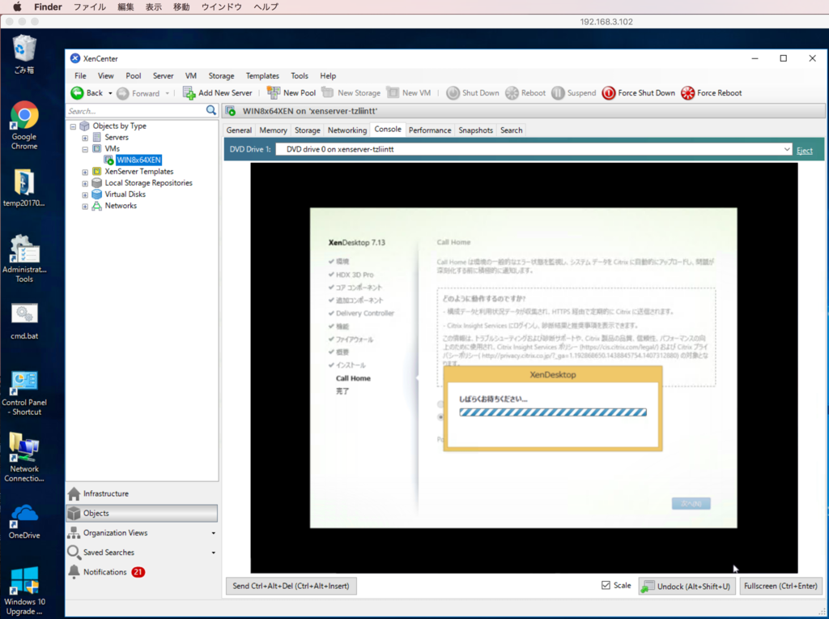Click the XenDesktop progress bar
Image resolution: width=829 pixels, height=619 pixels.
pos(553,412)
